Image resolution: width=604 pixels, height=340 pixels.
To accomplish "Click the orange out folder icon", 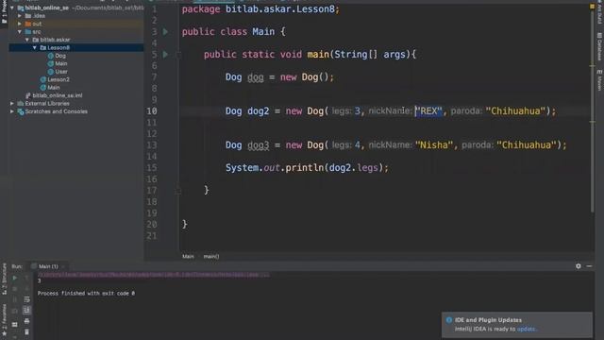I will [27, 24].
